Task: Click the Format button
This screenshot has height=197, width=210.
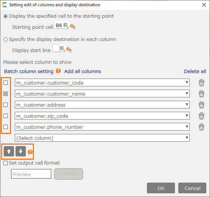Action: pos(69,174)
